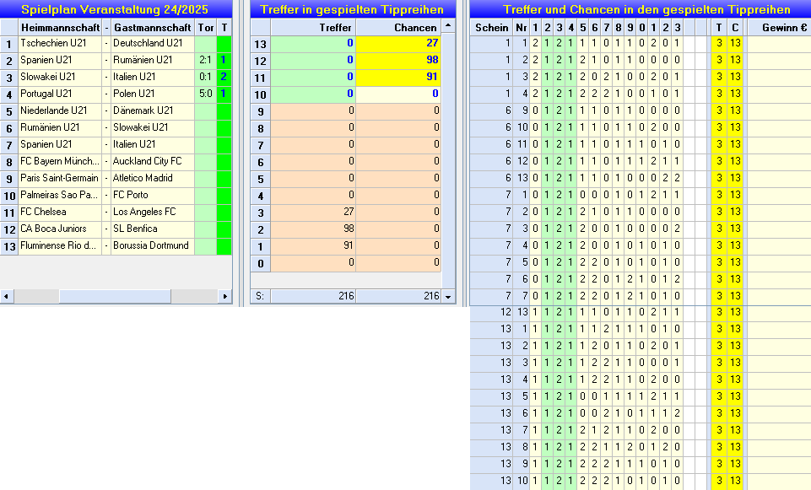Click the Treffer column header

click(x=313, y=27)
